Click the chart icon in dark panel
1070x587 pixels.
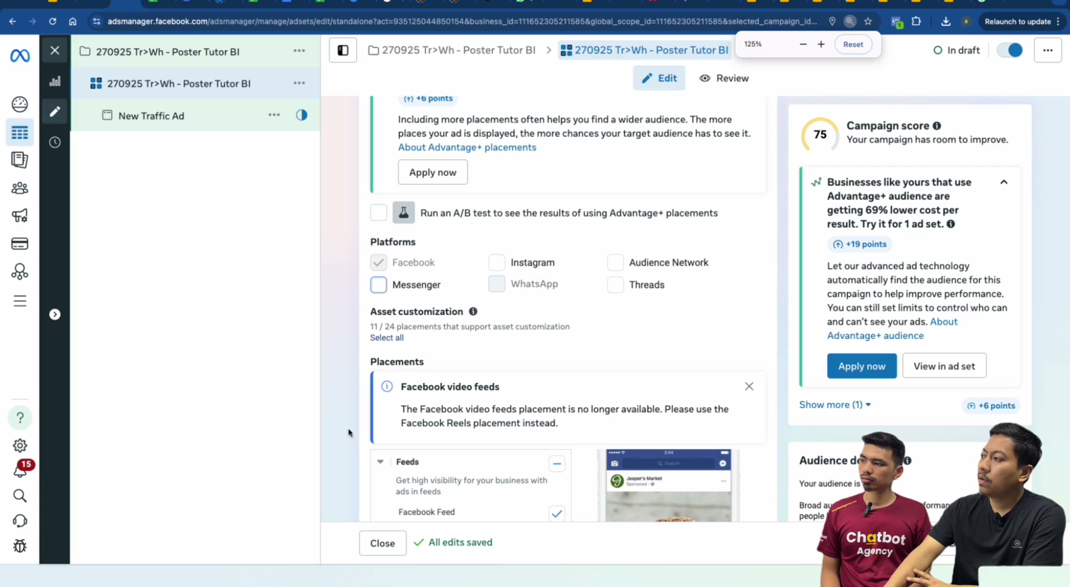[55, 82]
